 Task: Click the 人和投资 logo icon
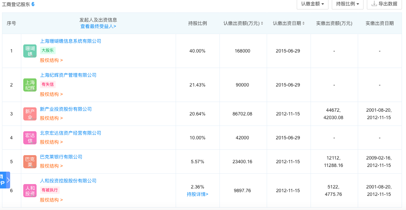30,190
